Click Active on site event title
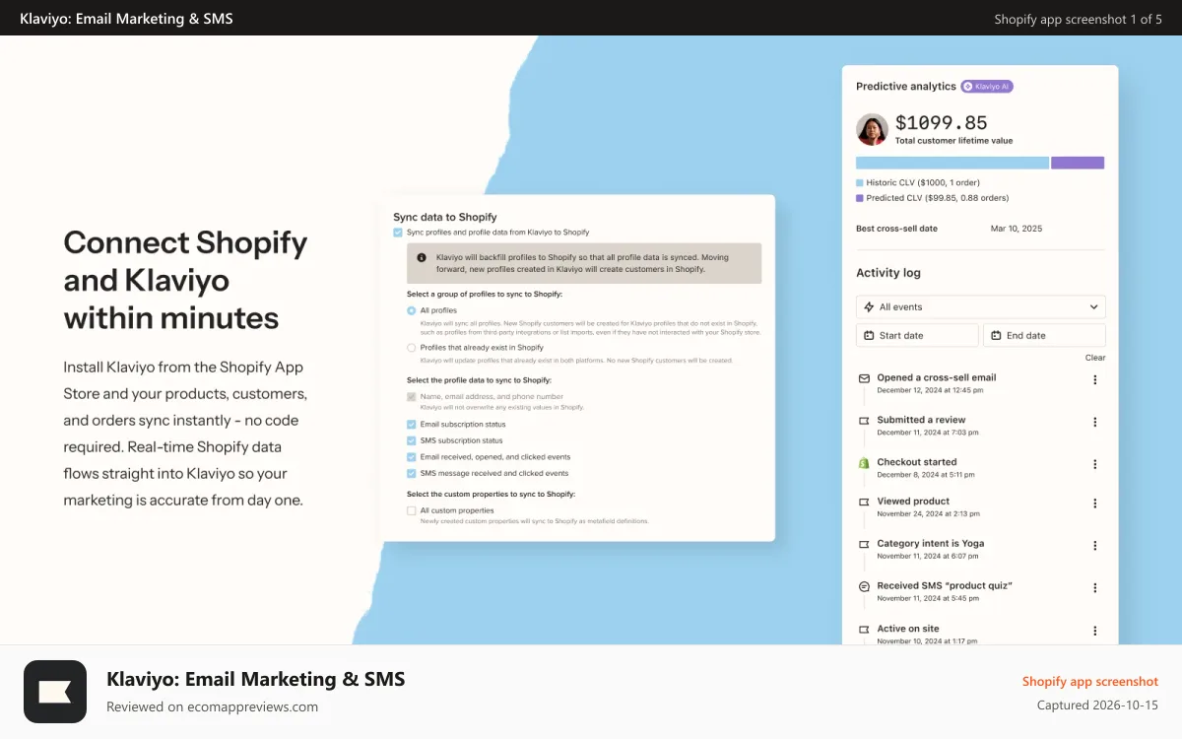The height and width of the screenshot is (739, 1182). [x=908, y=629]
